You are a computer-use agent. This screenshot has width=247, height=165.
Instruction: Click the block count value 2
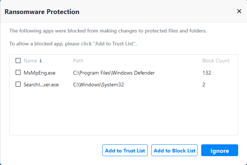(x=204, y=85)
